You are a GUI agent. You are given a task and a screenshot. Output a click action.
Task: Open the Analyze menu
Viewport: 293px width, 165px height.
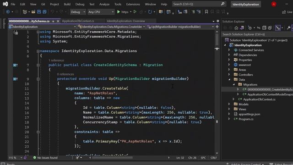[x=104, y=4]
